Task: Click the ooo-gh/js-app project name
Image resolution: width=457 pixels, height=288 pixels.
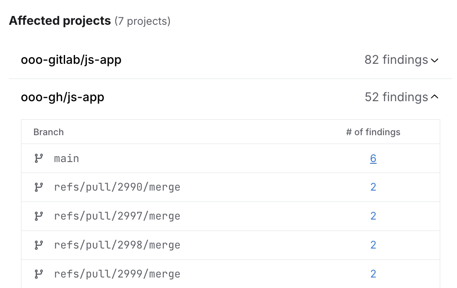Action: [x=62, y=97]
